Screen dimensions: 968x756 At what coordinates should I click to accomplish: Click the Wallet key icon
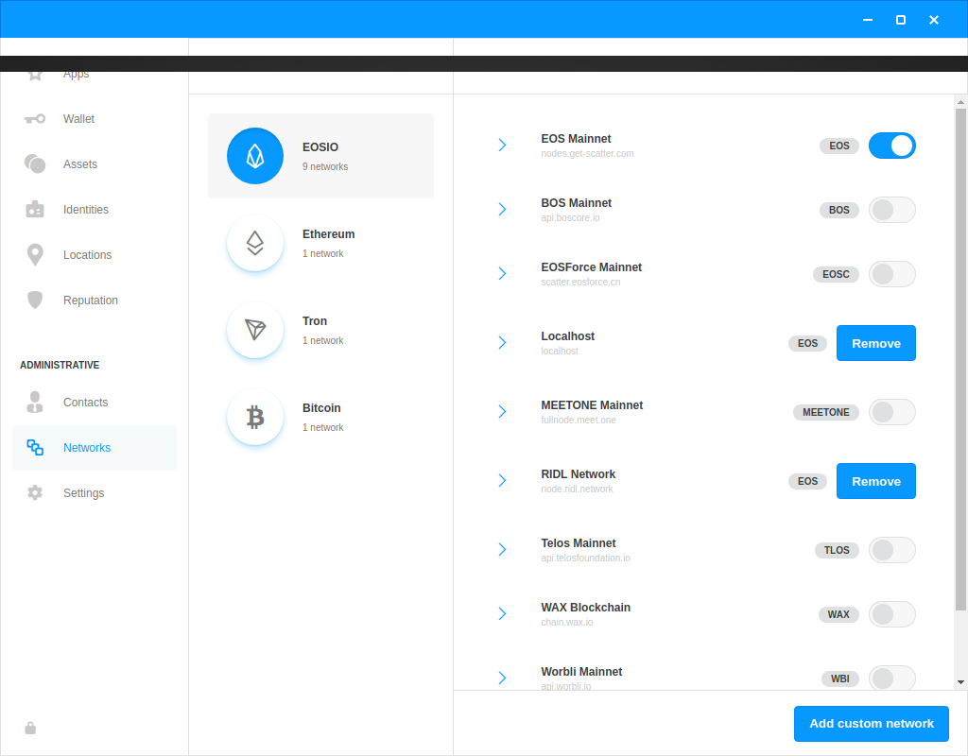35,118
